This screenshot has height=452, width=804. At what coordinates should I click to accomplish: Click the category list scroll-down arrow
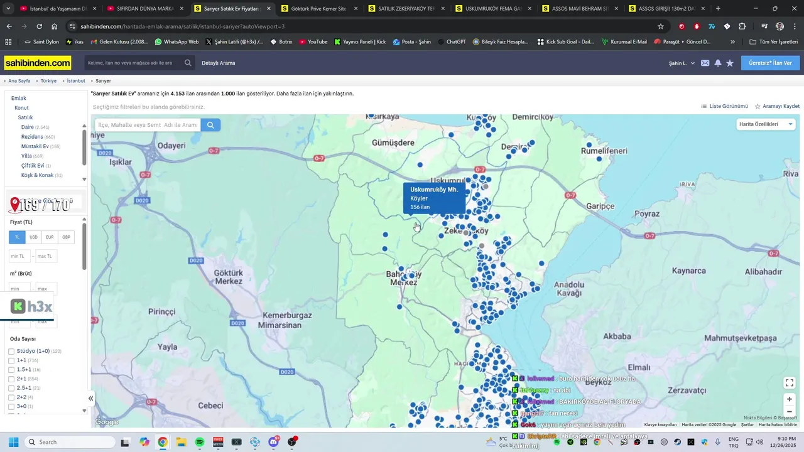[84, 180]
